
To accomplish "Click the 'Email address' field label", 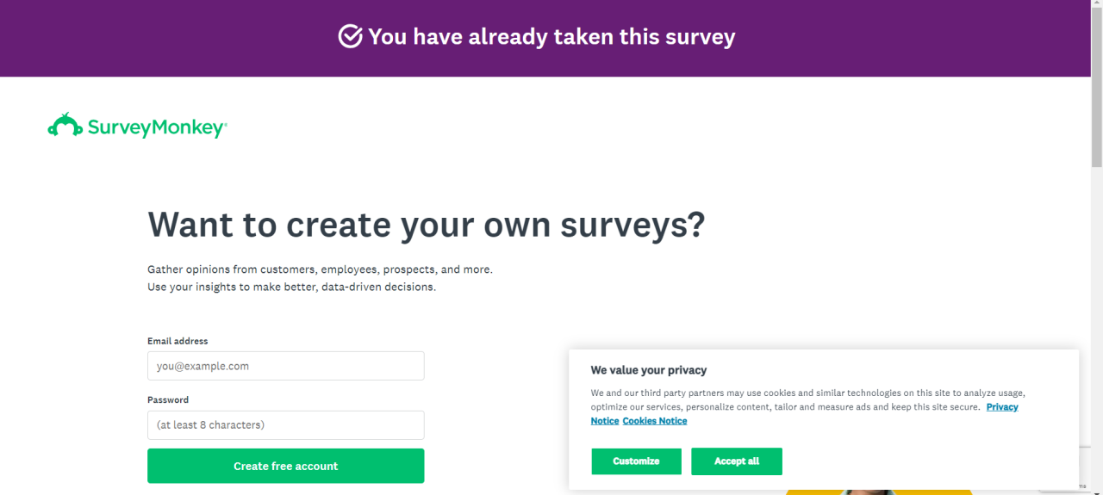I will (178, 341).
